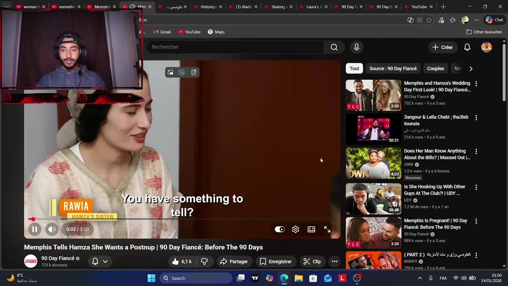Open the player settings gear
This screenshot has width=508, height=286.
point(296,229)
